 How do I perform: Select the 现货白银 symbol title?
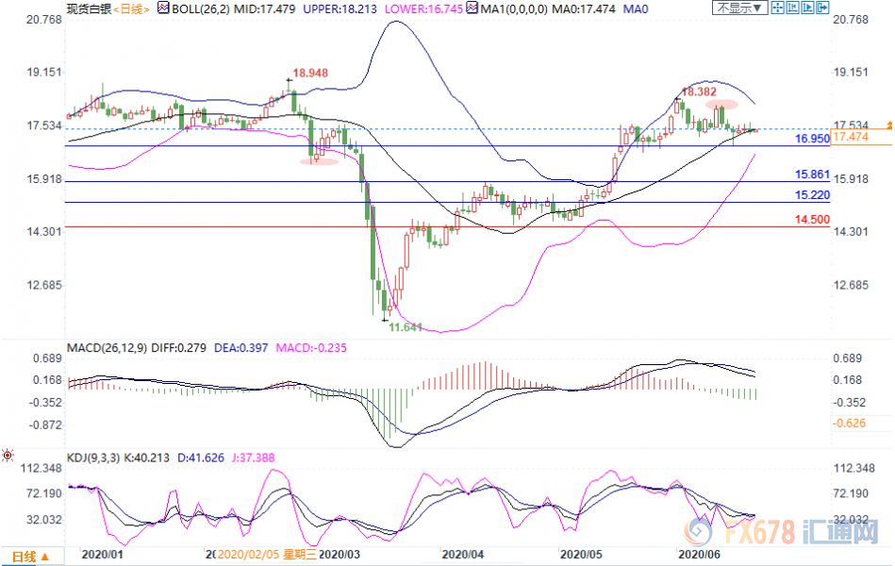tap(82, 8)
